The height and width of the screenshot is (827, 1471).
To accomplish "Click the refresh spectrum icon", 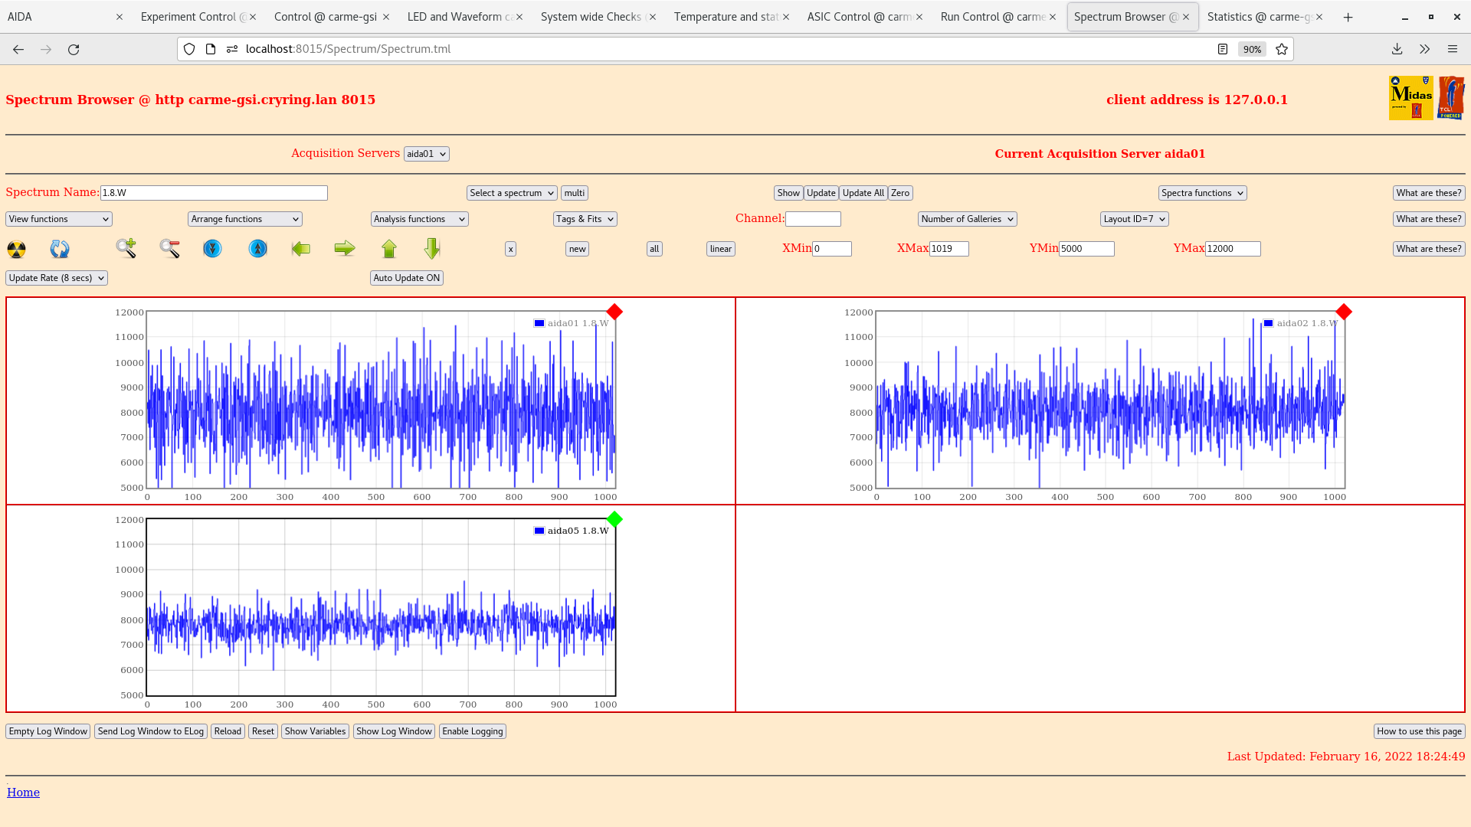I will click(60, 248).
